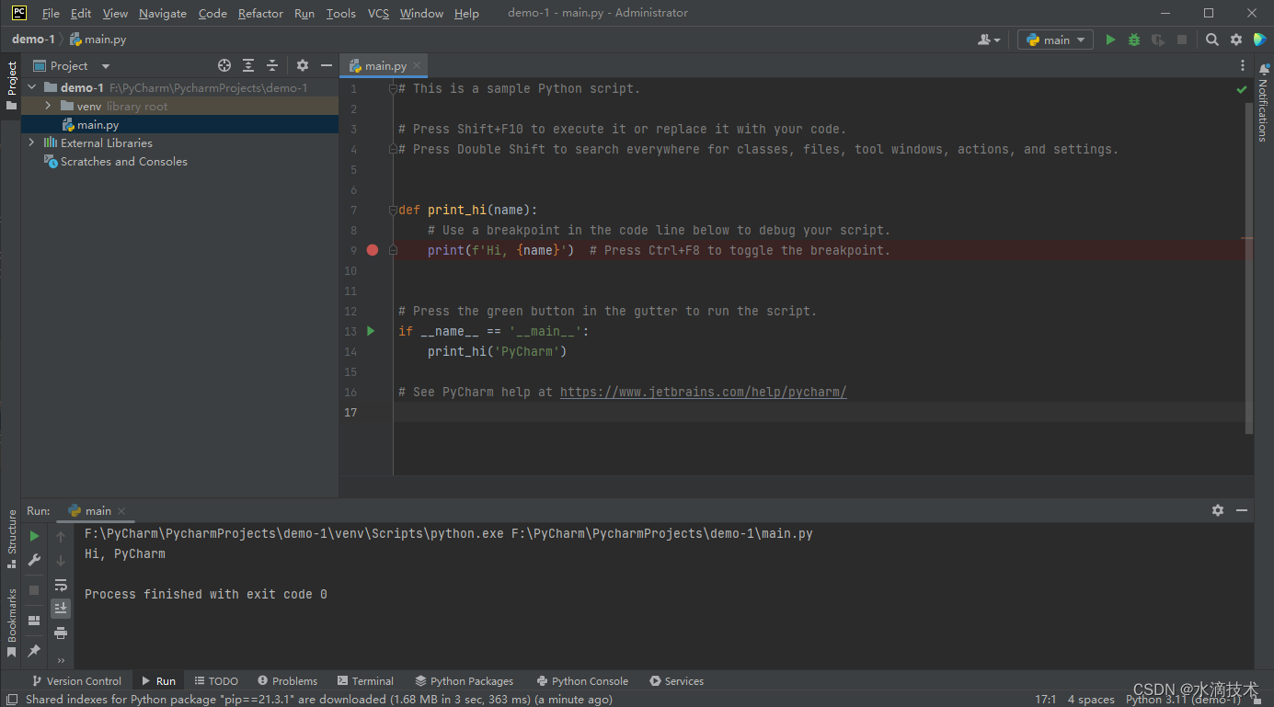This screenshot has width=1274, height=707.
Task: Click the JetBrains Toolbox icon at top right
Action: click(1260, 40)
